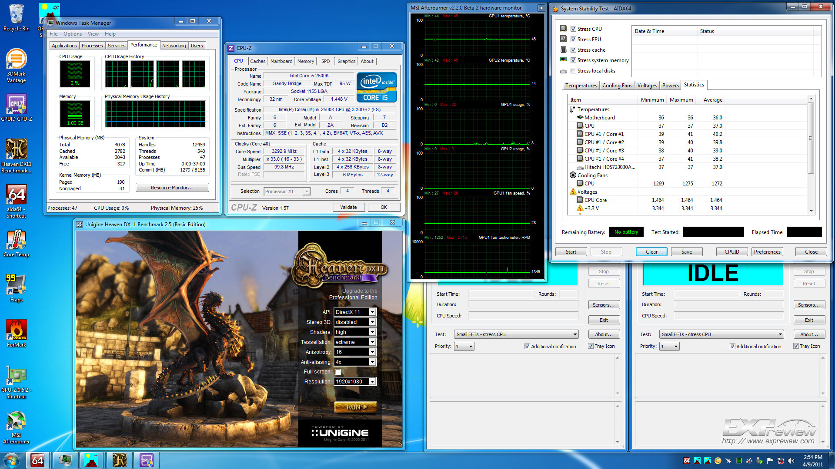Open CPU-Z Processor Selection dropdown
Viewport: 835px width, 469px height.
pos(287,192)
